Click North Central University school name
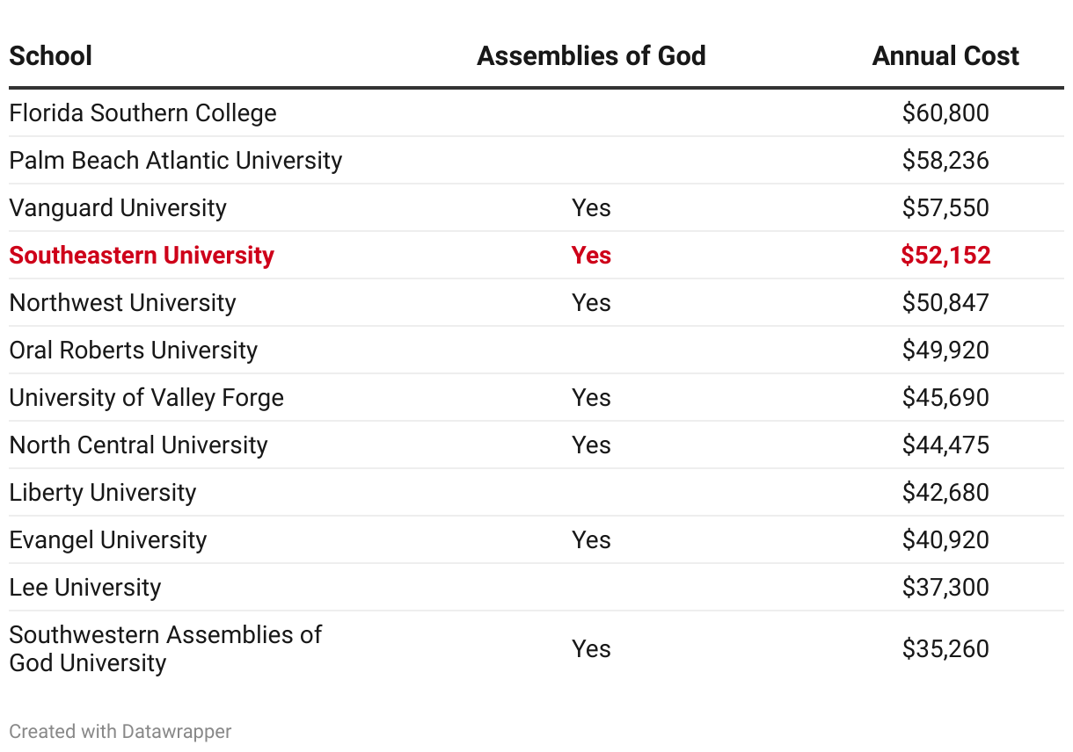This screenshot has width=1073, height=752. click(x=138, y=445)
